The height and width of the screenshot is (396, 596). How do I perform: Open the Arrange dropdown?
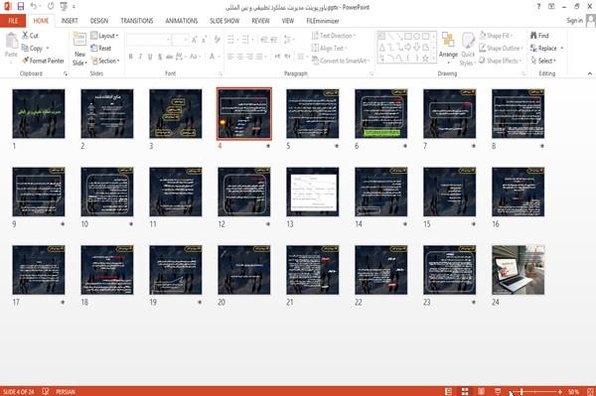coord(448,49)
